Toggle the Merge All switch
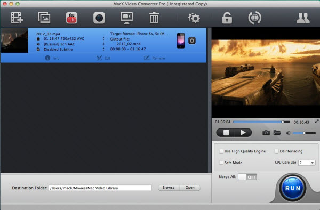 click(x=247, y=177)
